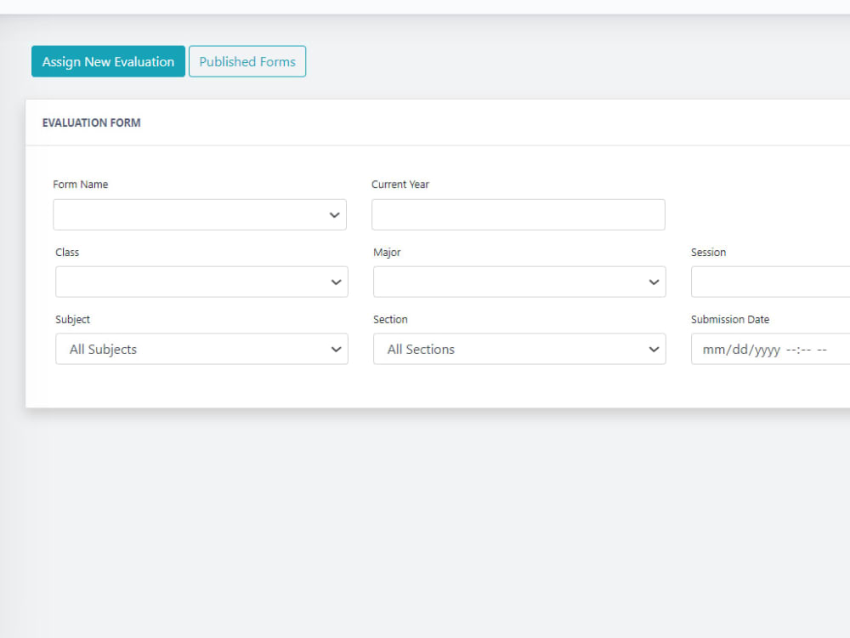Open the Major selection dropdown

pyautogui.click(x=518, y=282)
